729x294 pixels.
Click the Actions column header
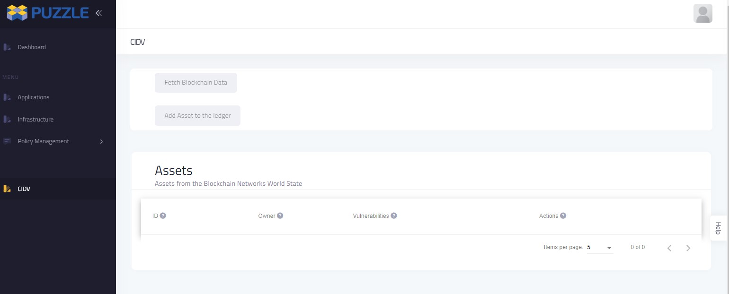click(x=549, y=216)
